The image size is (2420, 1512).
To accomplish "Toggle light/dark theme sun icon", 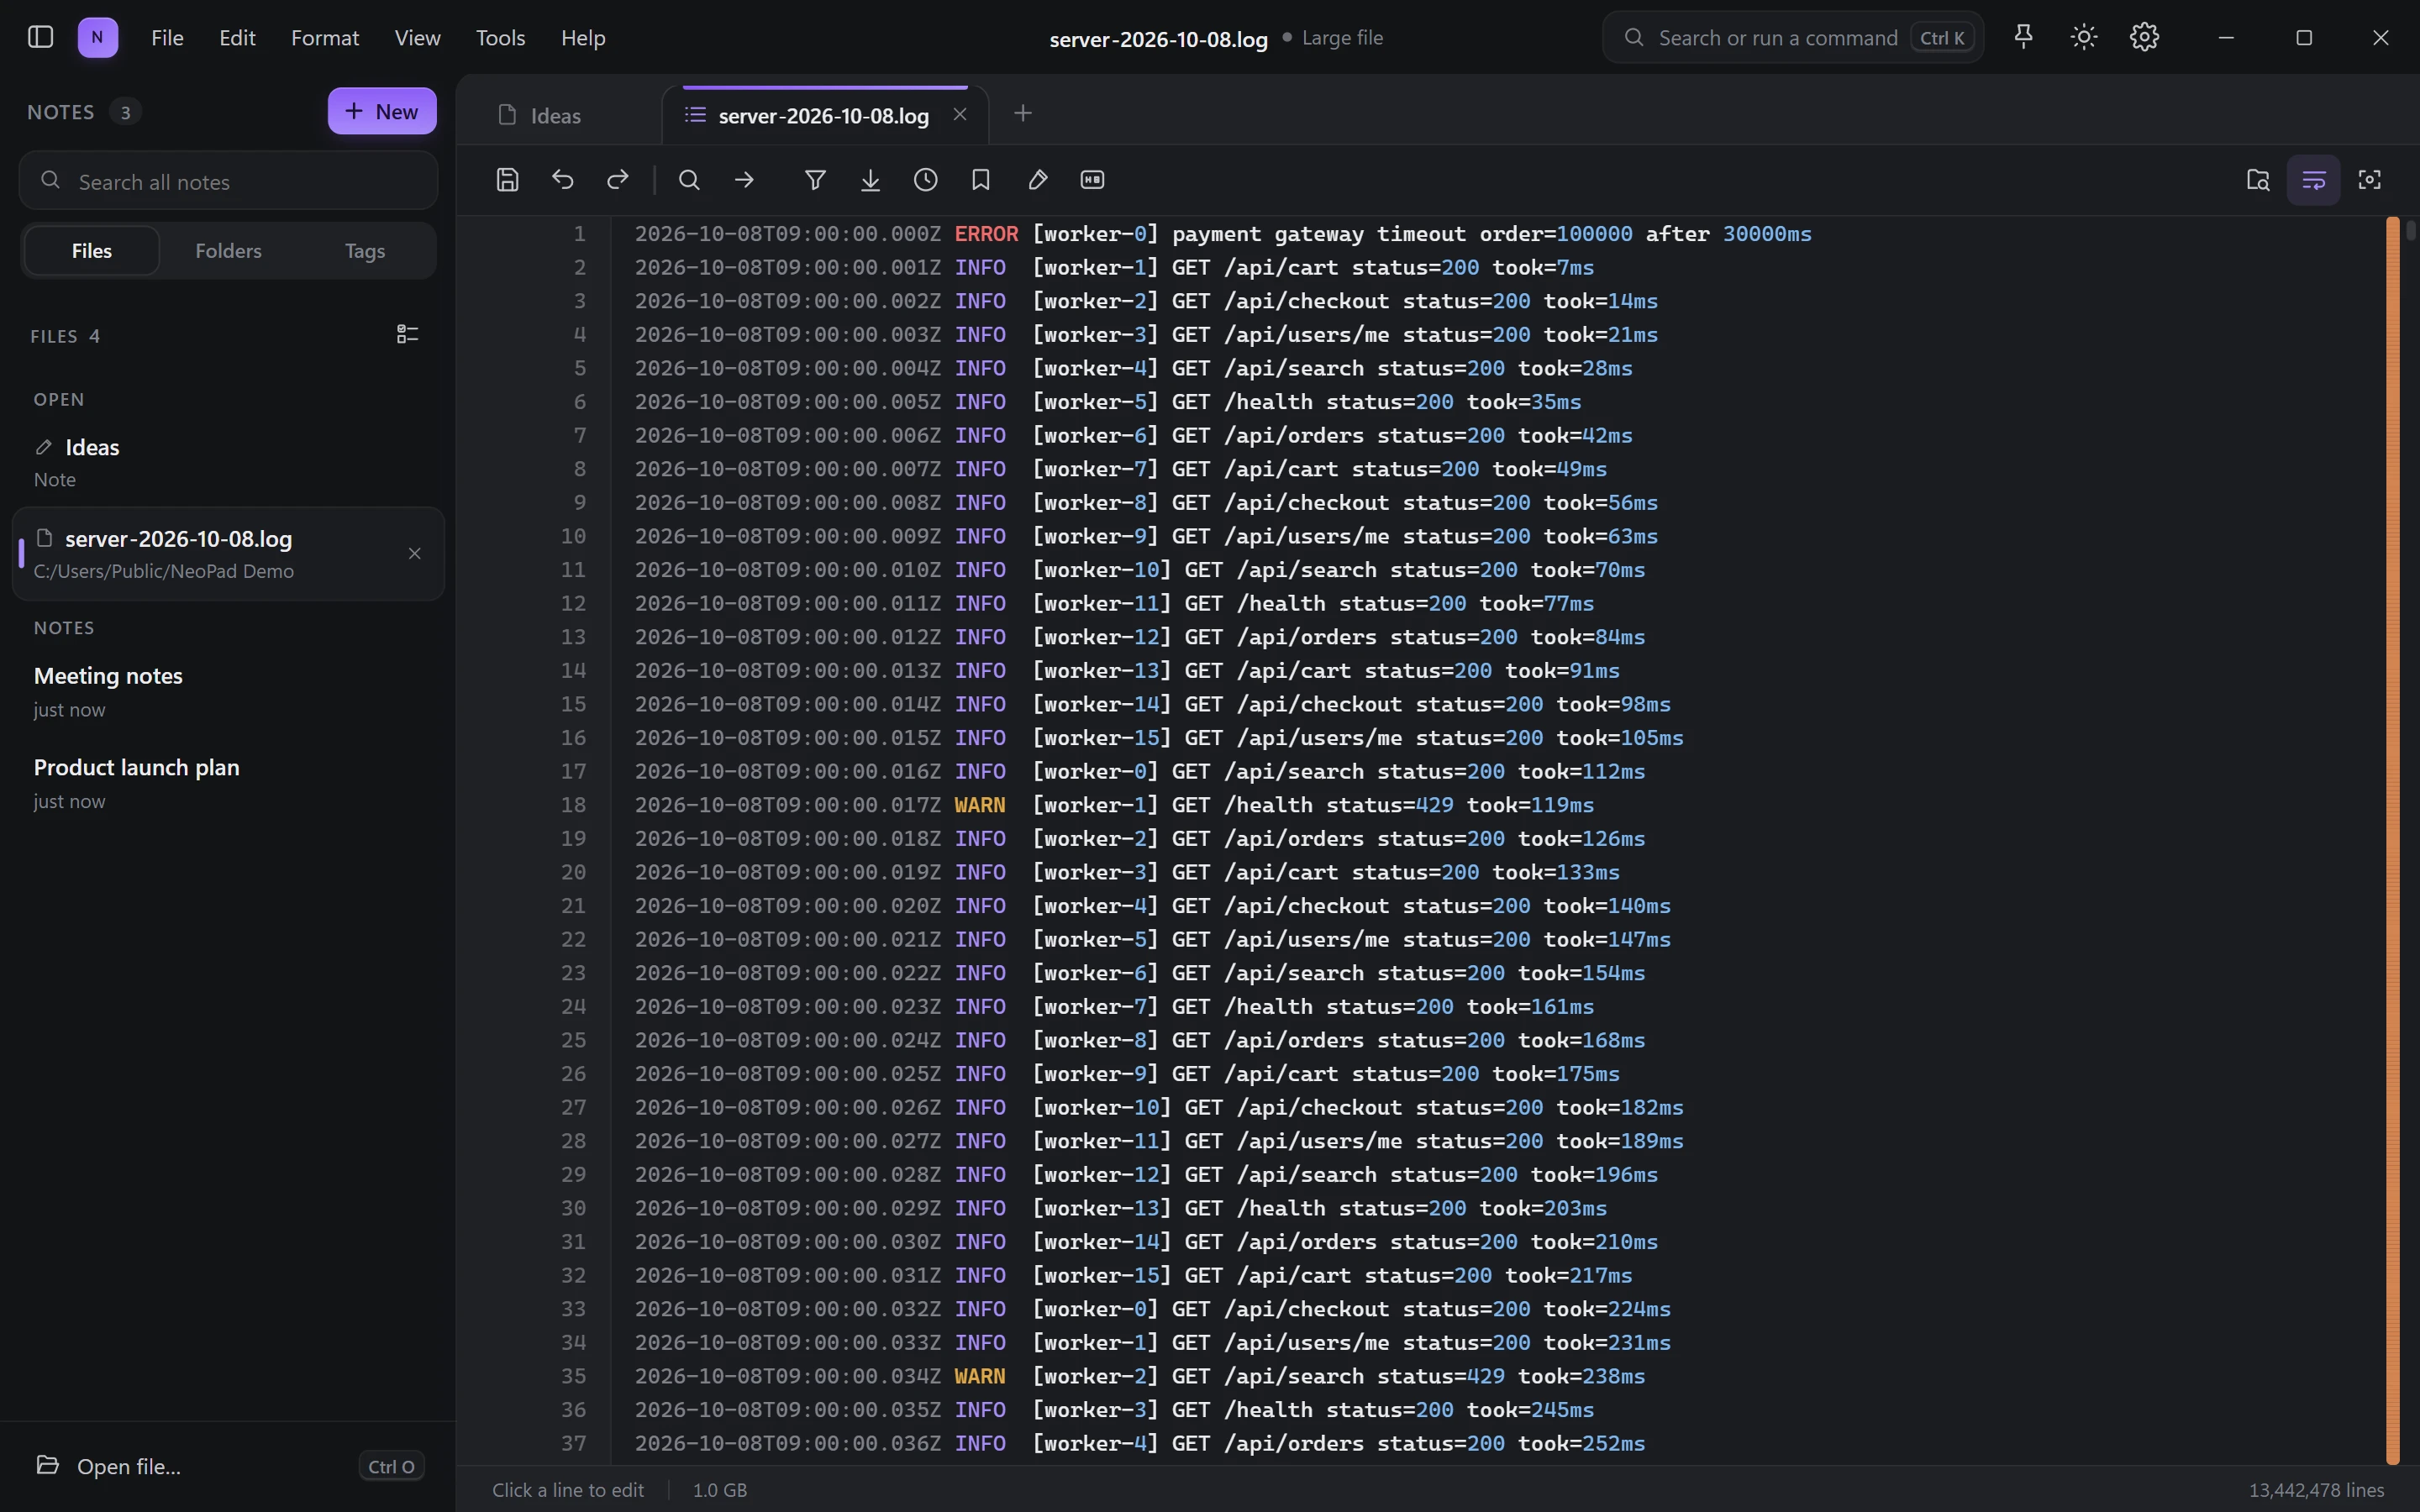I will tap(2084, 37).
